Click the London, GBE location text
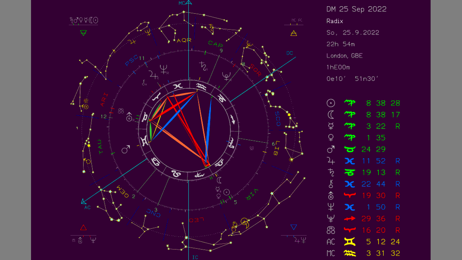462x260 pixels. click(344, 56)
